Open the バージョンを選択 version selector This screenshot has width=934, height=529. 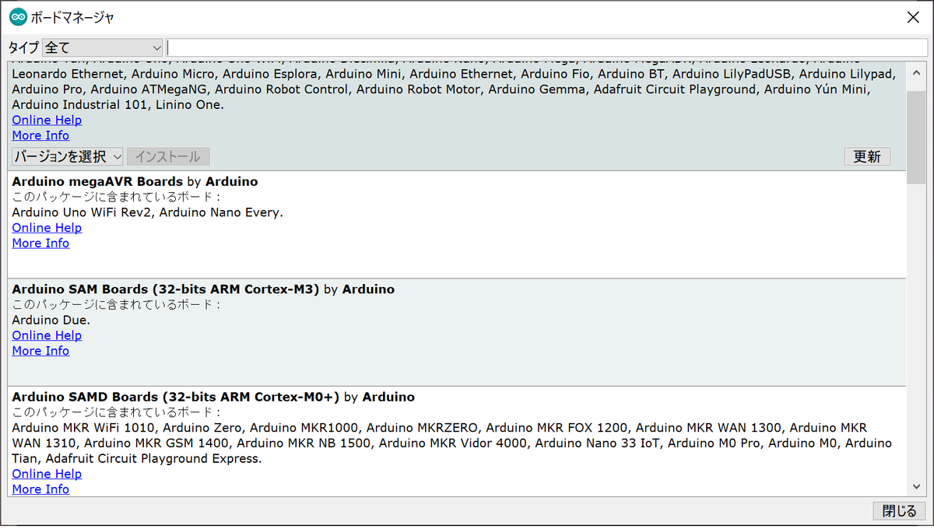coord(66,156)
